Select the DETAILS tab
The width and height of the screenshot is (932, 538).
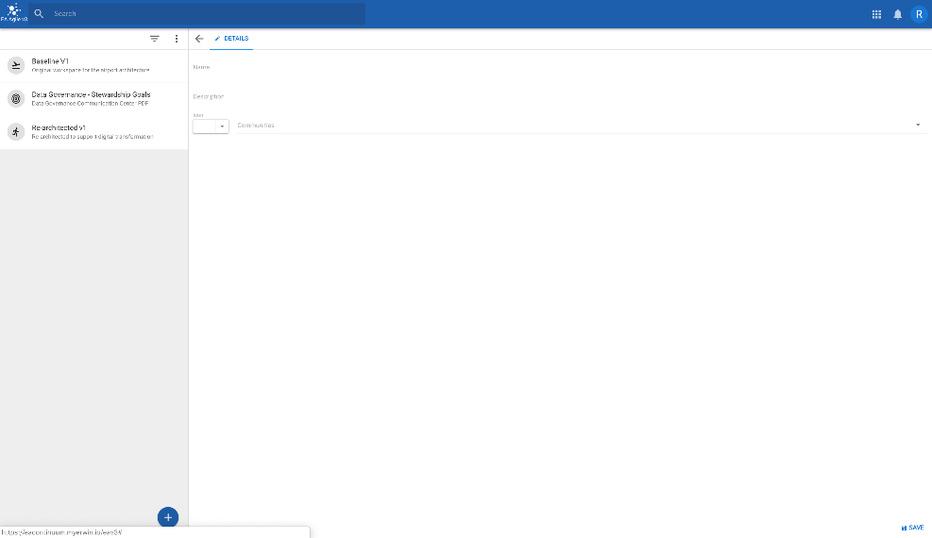pos(231,39)
